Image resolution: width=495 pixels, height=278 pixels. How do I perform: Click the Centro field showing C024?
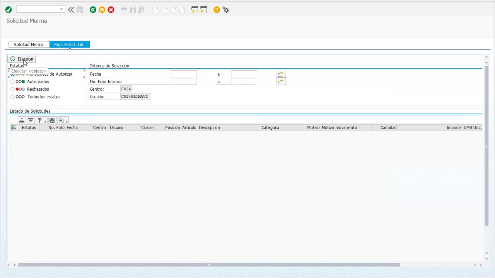click(126, 89)
